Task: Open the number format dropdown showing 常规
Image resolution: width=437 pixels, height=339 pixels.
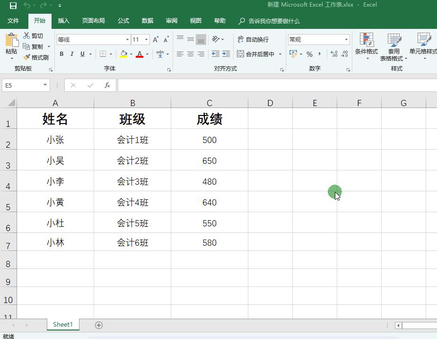Action: pos(347,39)
